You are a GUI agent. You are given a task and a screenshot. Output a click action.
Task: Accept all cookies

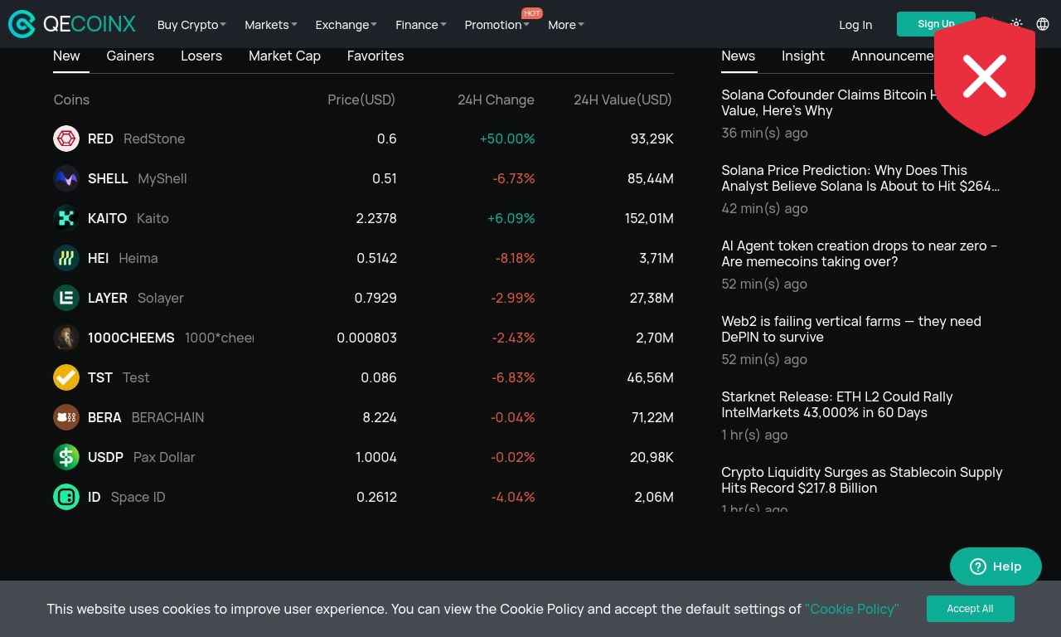tap(970, 609)
